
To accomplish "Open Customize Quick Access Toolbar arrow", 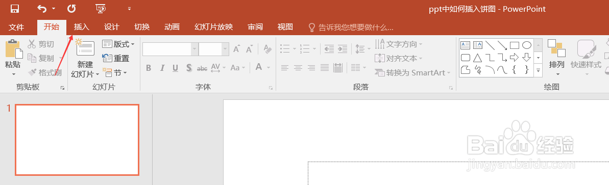I will (129, 9).
